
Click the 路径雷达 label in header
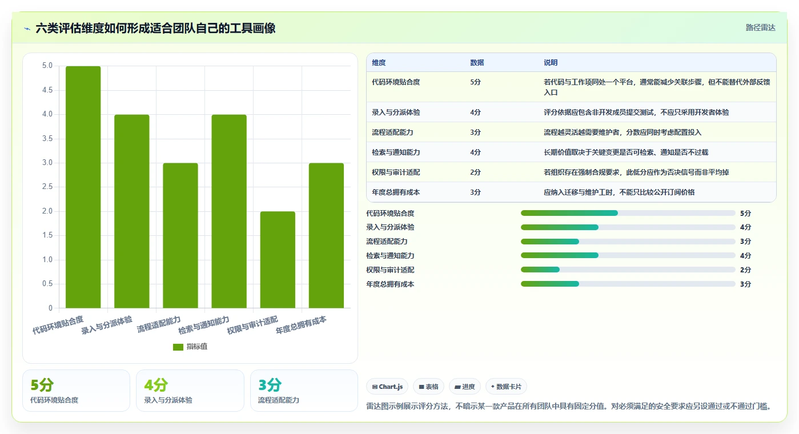[x=760, y=27]
